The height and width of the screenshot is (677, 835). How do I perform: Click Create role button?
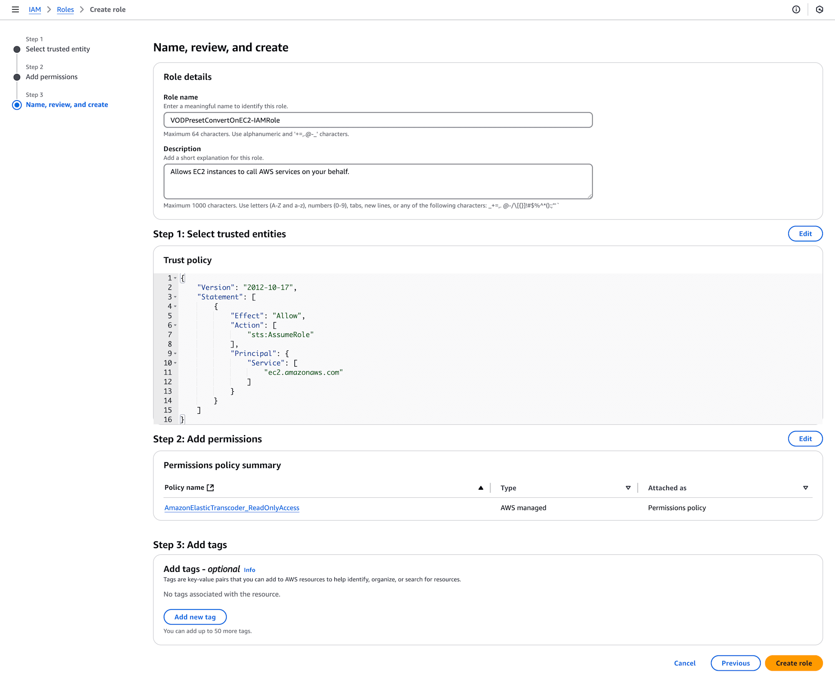(794, 663)
